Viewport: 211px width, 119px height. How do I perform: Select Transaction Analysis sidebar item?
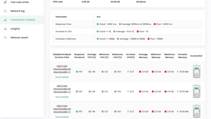22,20
